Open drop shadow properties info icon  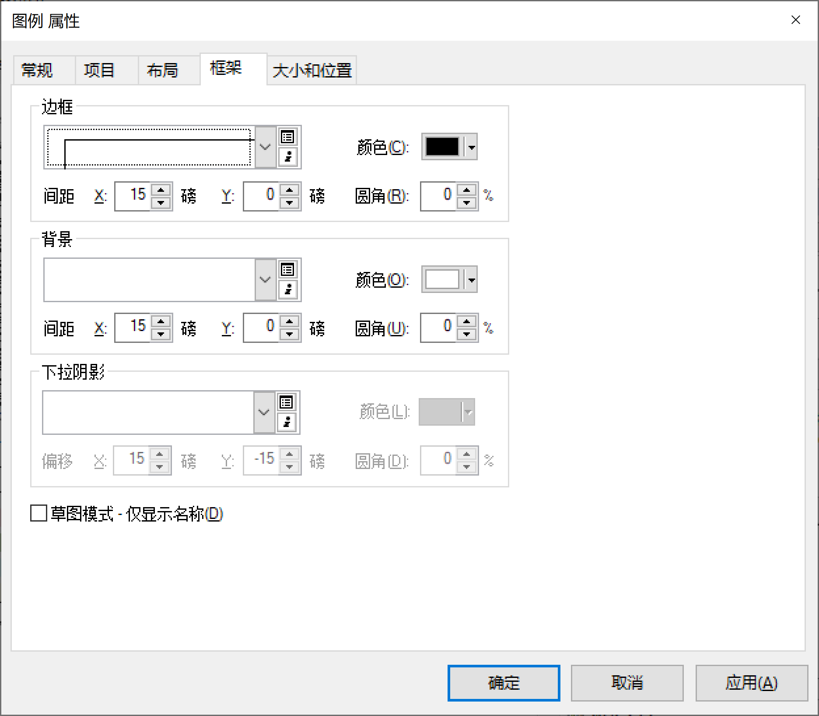(287, 423)
